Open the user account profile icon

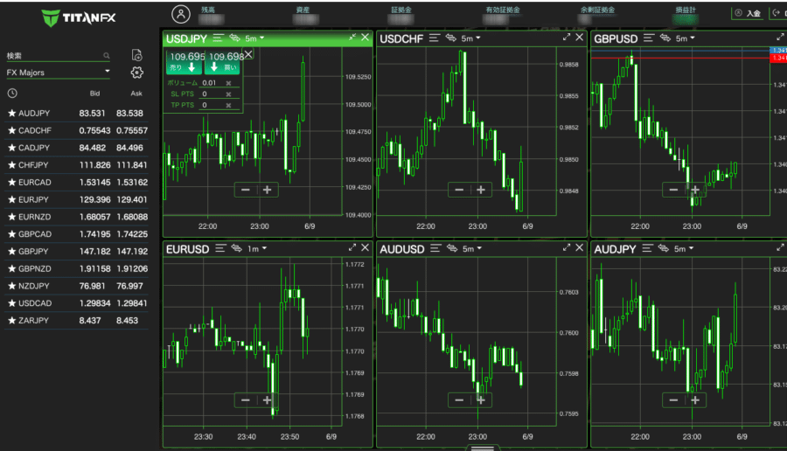coord(181,14)
